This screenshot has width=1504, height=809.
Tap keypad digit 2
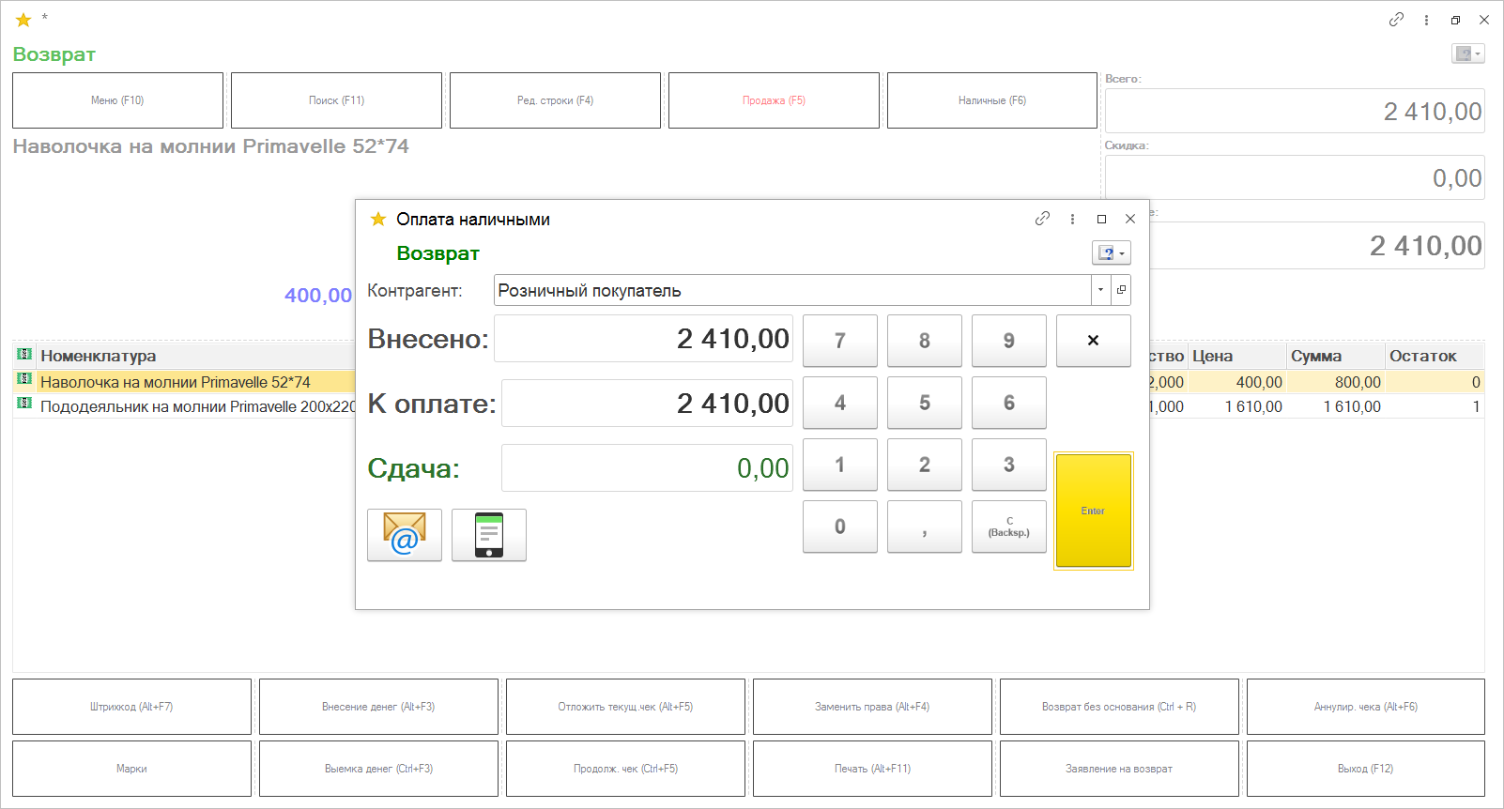tap(925, 465)
